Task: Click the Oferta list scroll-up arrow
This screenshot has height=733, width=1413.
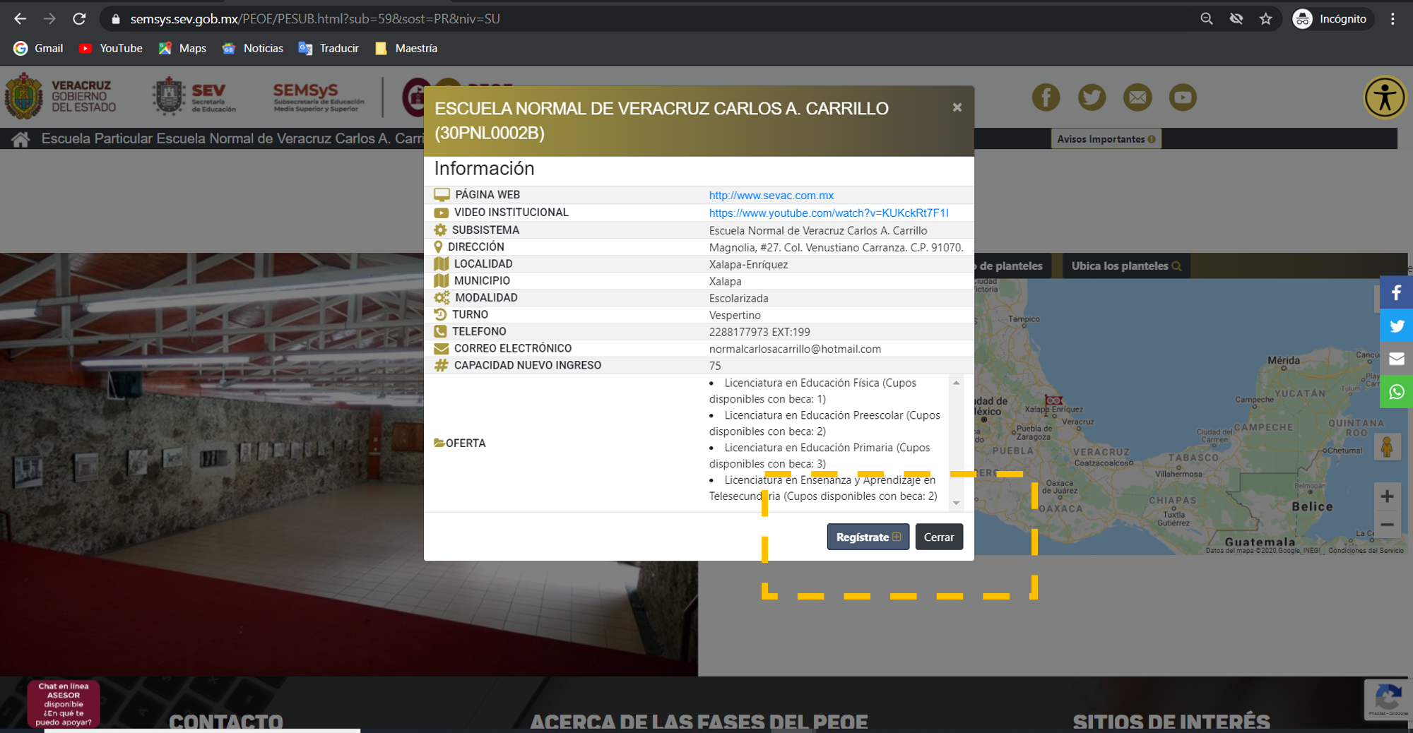Action: click(x=957, y=383)
